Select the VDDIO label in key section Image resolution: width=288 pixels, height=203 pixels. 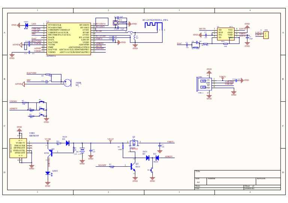(x=13, y=101)
